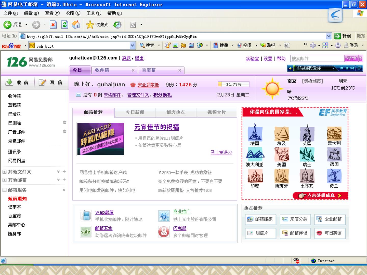Screen dimensions: 367x275
Task: Click the History clock icon in toolbar
Action: click(117, 25)
